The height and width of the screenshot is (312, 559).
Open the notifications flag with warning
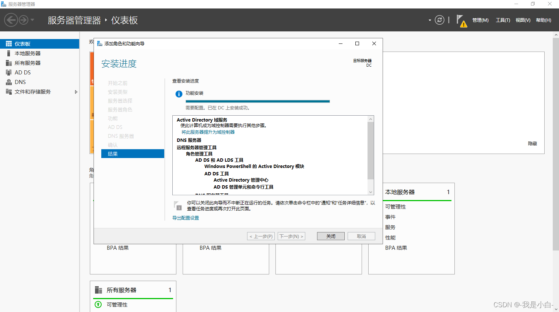pyautogui.click(x=461, y=21)
